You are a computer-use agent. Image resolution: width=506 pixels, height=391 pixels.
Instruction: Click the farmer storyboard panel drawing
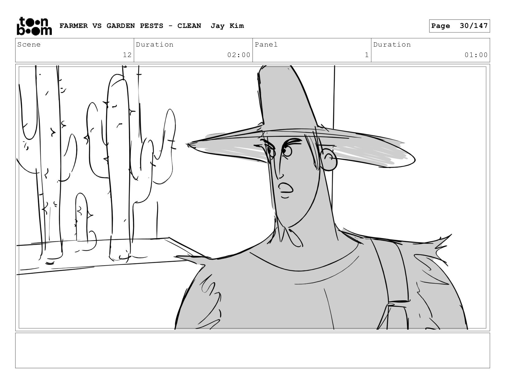(x=253, y=197)
